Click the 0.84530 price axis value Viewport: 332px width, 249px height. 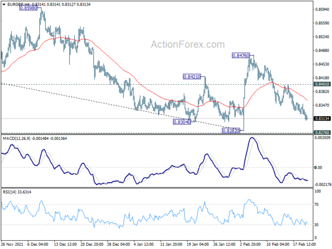pyautogui.click(x=322, y=64)
